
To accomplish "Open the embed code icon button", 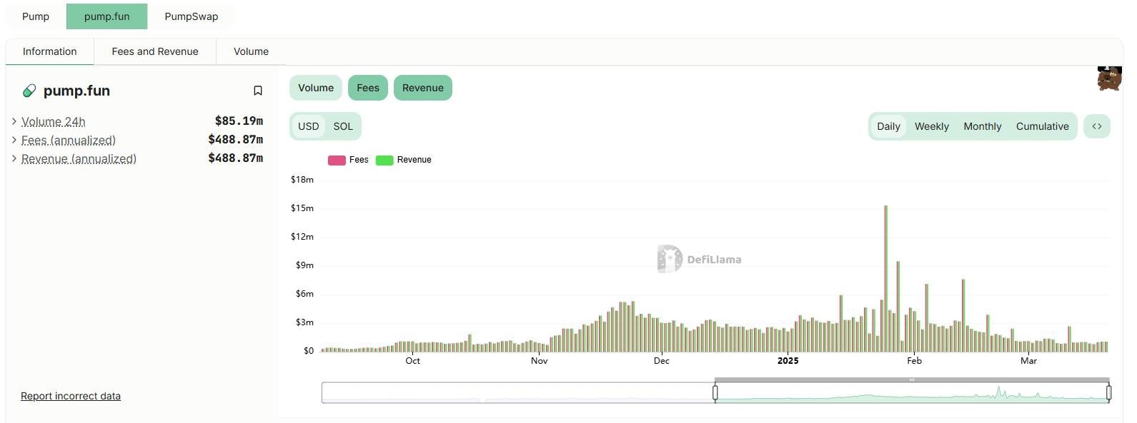I will tap(1097, 126).
